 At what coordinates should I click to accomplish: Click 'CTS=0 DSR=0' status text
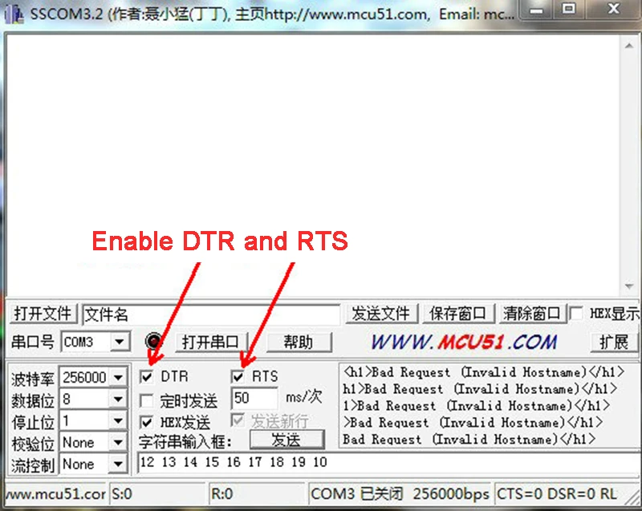546,494
